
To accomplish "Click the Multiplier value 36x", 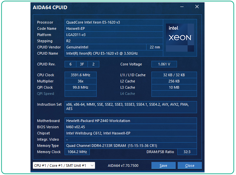I will click(81, 81).
